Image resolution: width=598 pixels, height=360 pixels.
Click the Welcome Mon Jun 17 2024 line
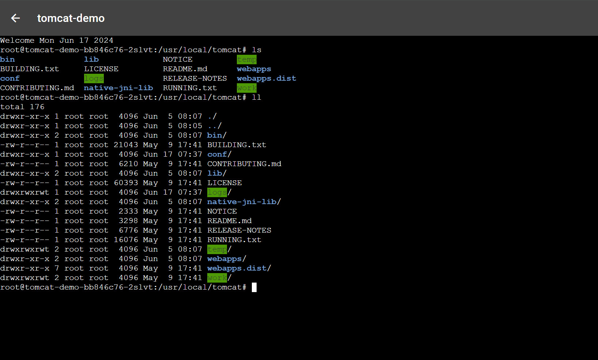pyautogui.click(x=57, y=41)
